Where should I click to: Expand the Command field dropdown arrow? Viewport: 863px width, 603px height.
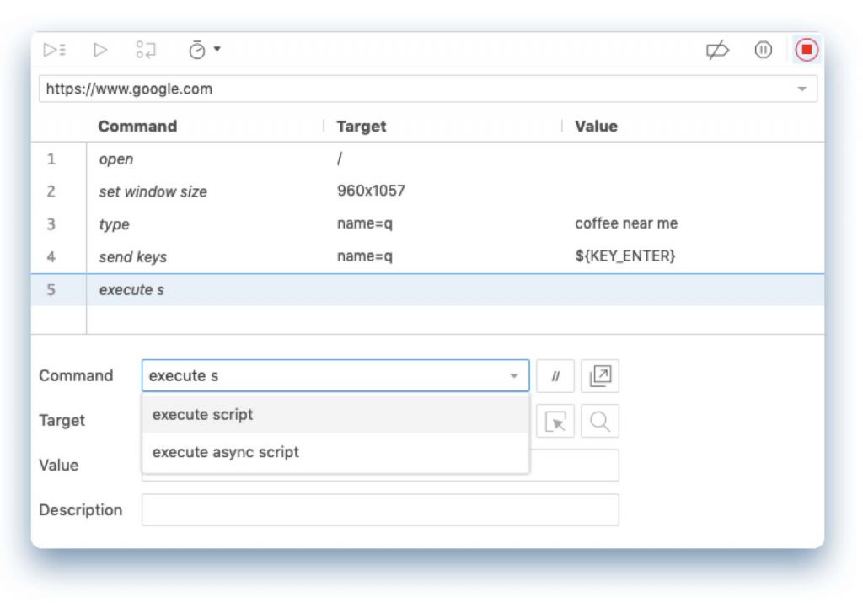coord(514,376)
